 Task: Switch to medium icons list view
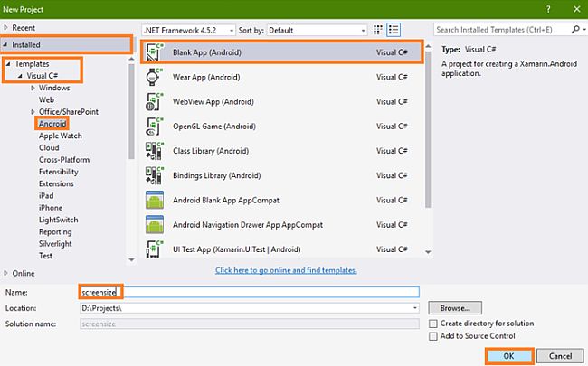pos(394,30)
